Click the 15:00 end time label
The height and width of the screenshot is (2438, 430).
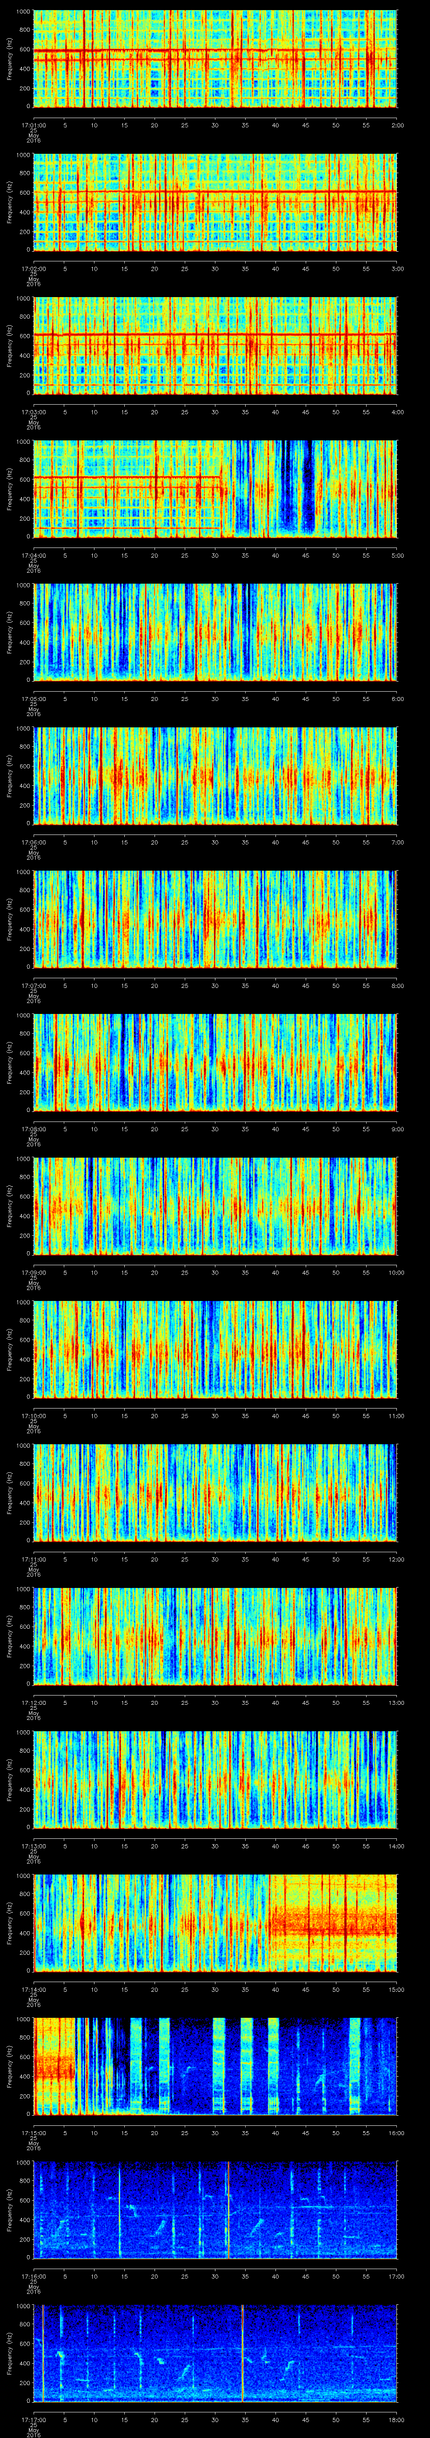(x=396, y=1988)
